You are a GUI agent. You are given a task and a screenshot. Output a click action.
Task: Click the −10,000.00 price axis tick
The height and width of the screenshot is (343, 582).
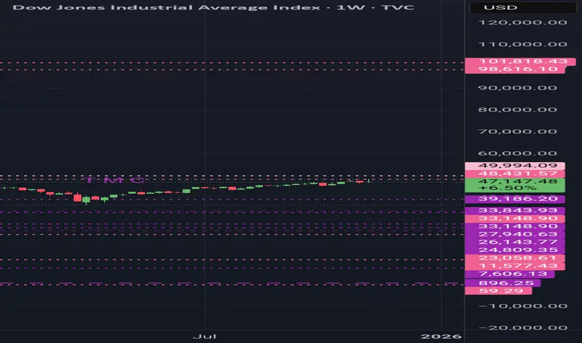click(523, 306)
